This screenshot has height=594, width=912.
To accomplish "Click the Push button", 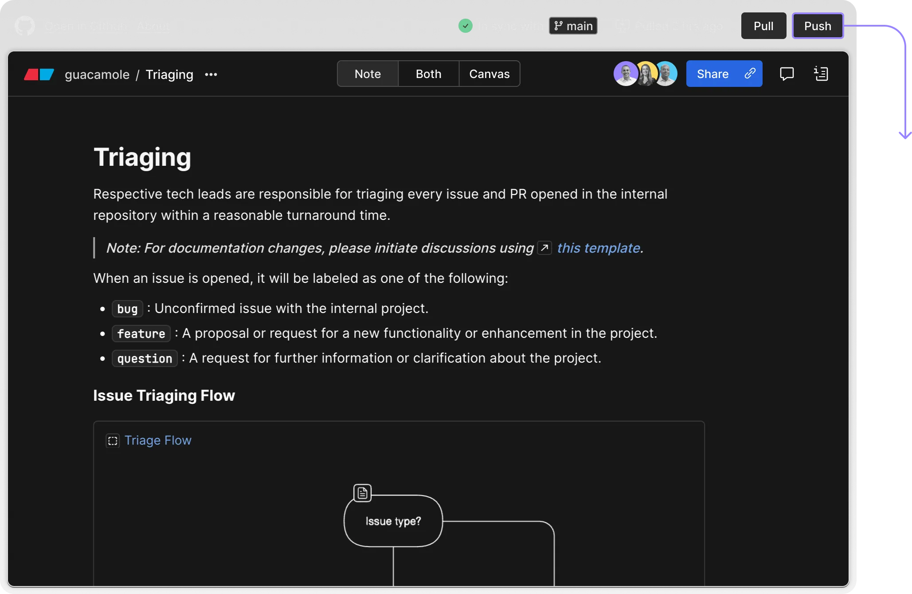I will [x=818, y=26].
